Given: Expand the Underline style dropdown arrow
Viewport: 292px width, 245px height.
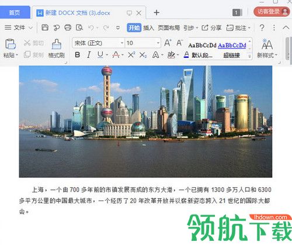Looking at the screenshot, I should click(107, 55).
